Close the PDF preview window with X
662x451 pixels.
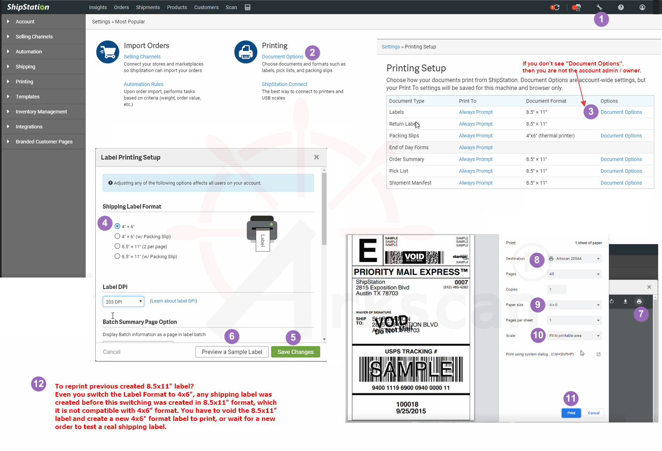click(x=649, y=287)
